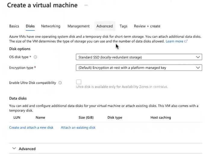Screen dimensions: 206x154
Task: Click the info icon next to OS disk type
Action: tap(35, 57)
